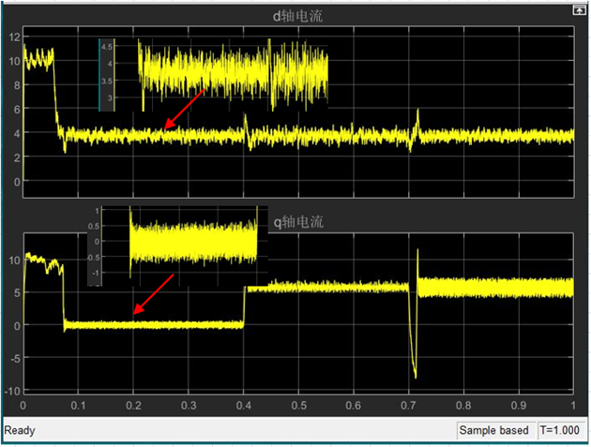Click the -5 y-axis label on q-axis plot
The width and height of the screenshot is (591, 447).
(15, 359)
